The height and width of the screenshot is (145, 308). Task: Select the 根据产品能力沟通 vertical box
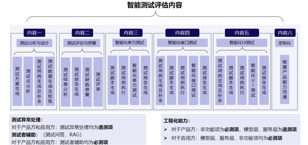(x=285, y=79)
